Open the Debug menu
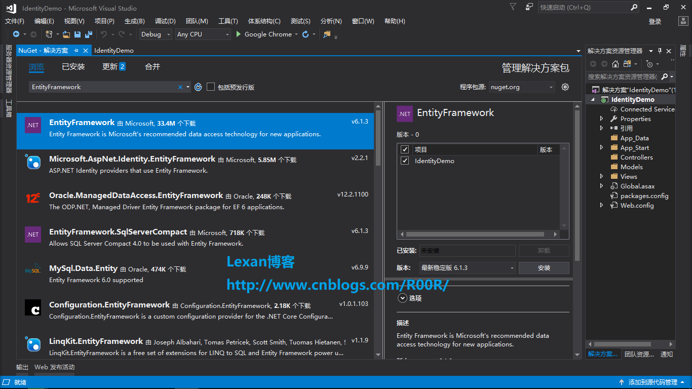Image resolution: width=692 pixels, height=389 pixels. tap(165, 21)
